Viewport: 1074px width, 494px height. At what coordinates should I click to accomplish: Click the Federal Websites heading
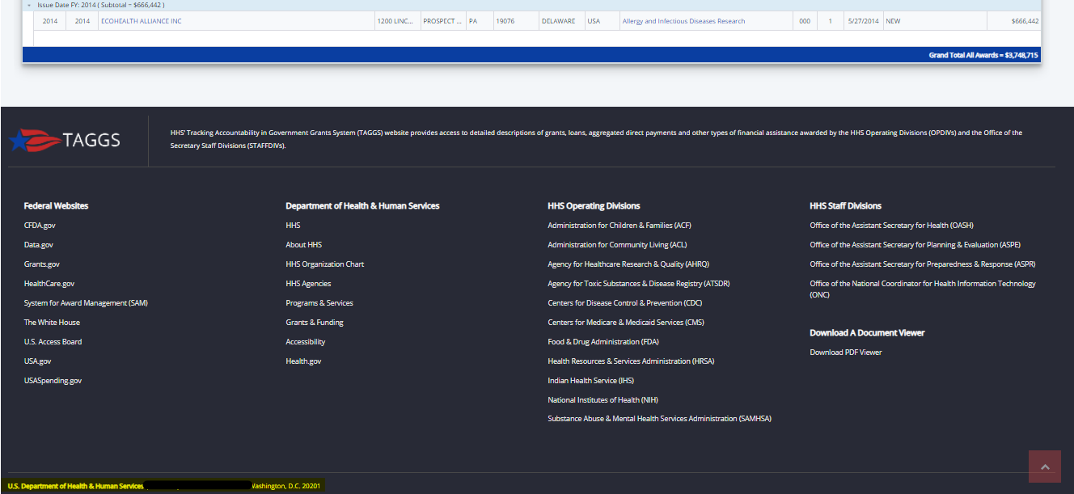(x=57, y=206)
